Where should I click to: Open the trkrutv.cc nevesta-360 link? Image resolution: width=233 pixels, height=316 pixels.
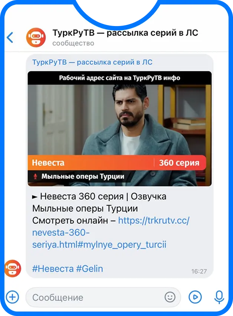tap(111, 233)
